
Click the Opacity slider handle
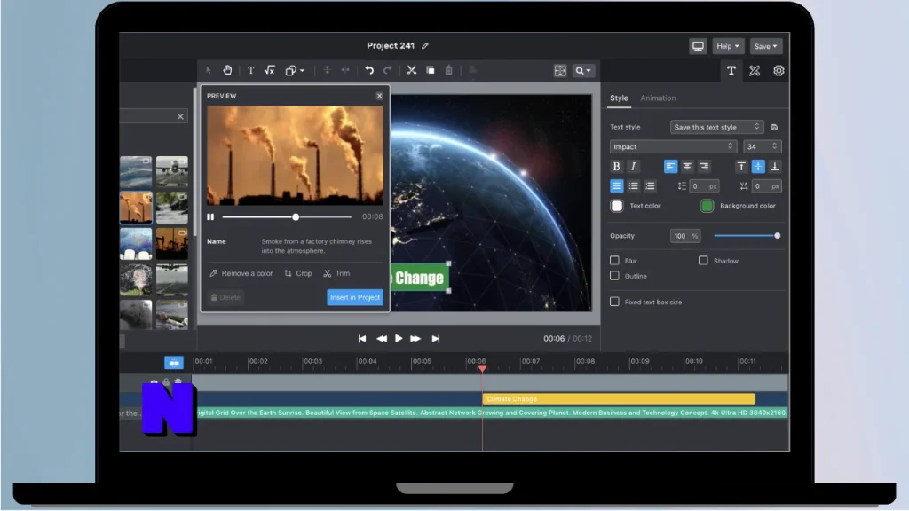pyautogui.click(x=777, y=236)
